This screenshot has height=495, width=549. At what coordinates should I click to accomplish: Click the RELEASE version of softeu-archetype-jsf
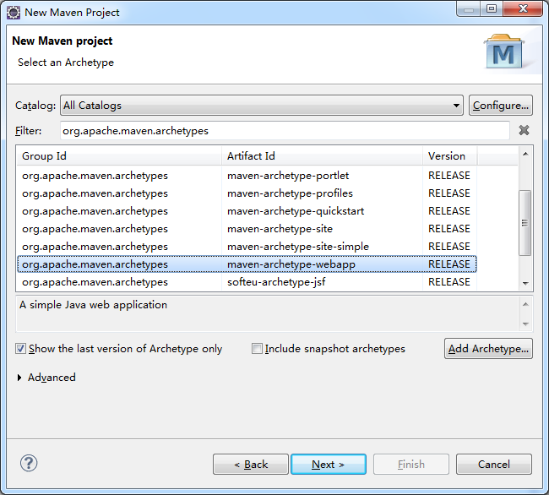449,282
